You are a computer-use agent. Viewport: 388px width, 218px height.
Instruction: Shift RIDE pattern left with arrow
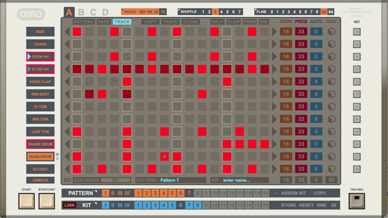pos(67,32)
